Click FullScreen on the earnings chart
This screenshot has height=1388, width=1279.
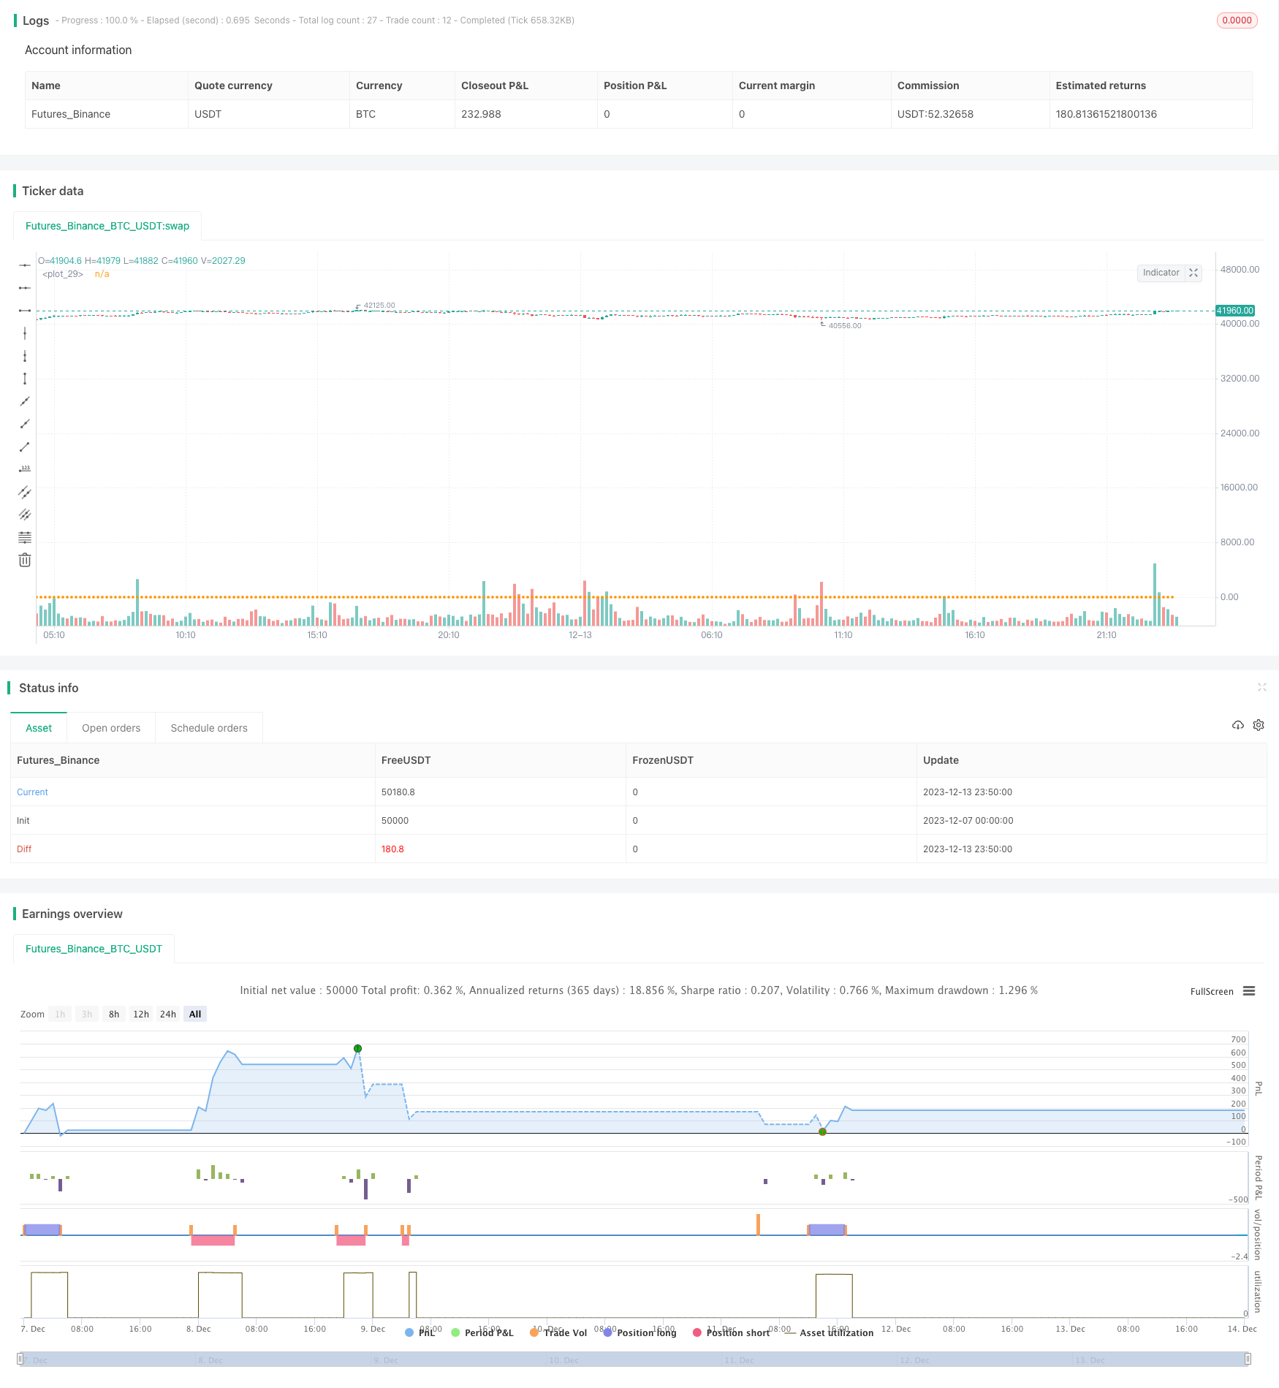pos(1211,991)
